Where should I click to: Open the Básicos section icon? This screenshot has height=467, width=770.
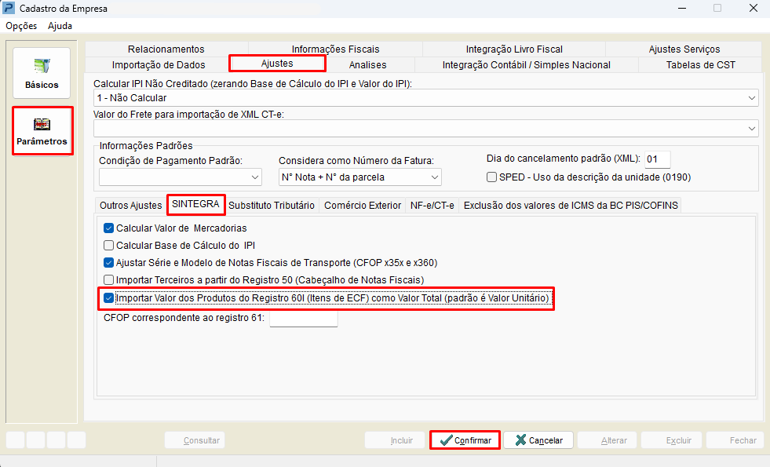(42, 73)
